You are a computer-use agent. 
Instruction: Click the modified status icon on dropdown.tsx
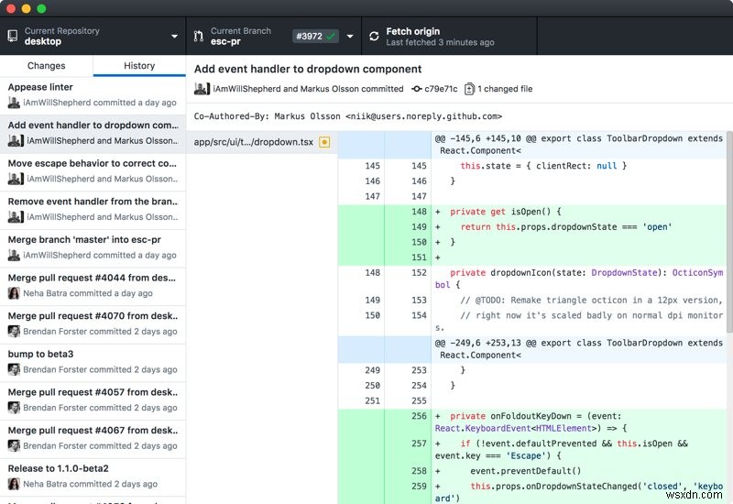pos(324,142)
